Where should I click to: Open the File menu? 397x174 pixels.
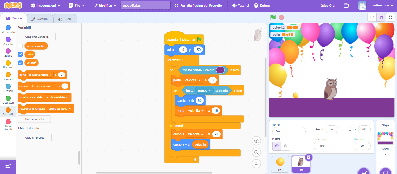77,6
